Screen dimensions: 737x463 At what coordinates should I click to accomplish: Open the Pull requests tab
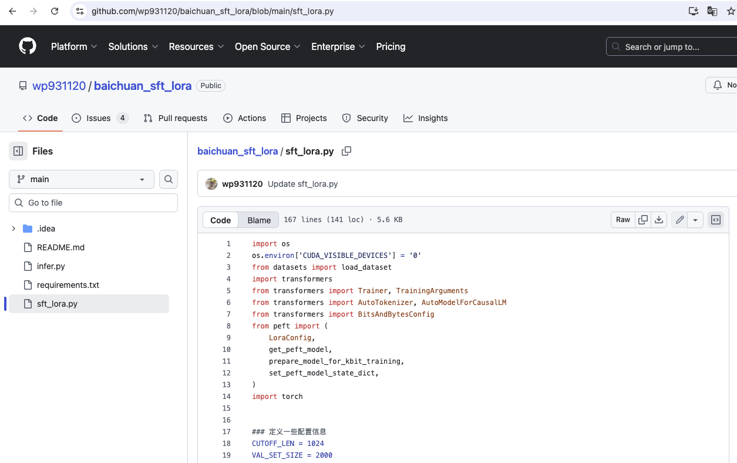[x=176, y=118]
